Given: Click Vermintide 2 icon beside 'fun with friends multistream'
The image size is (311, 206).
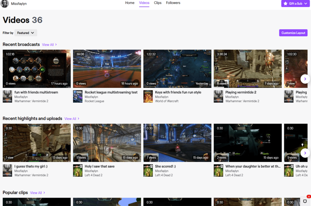Looking at the screenshot, I should (8, 96).
